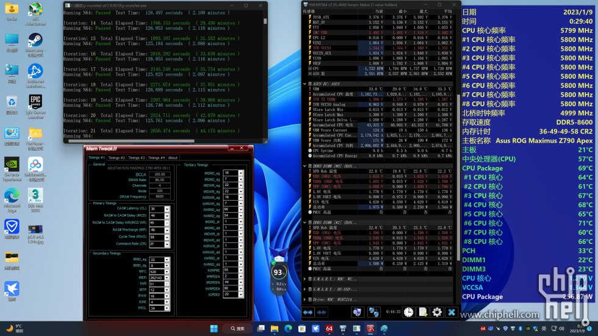Expand the S.M.A.R.T.: HS-SSD sensor group
Viewport: 598px width, 336px height.
(x=304, y=289)
